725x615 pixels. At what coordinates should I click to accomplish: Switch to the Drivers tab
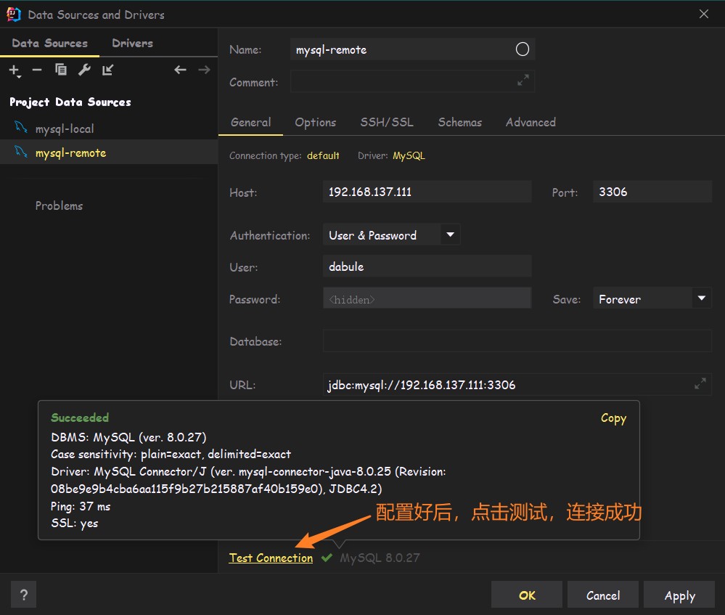pos(132,43)
